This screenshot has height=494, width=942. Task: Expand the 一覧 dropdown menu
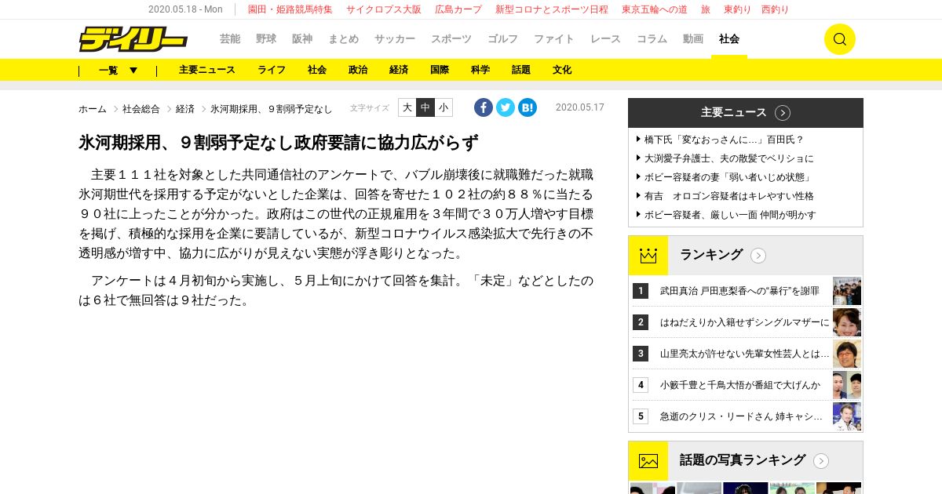(x=118, y=70)
